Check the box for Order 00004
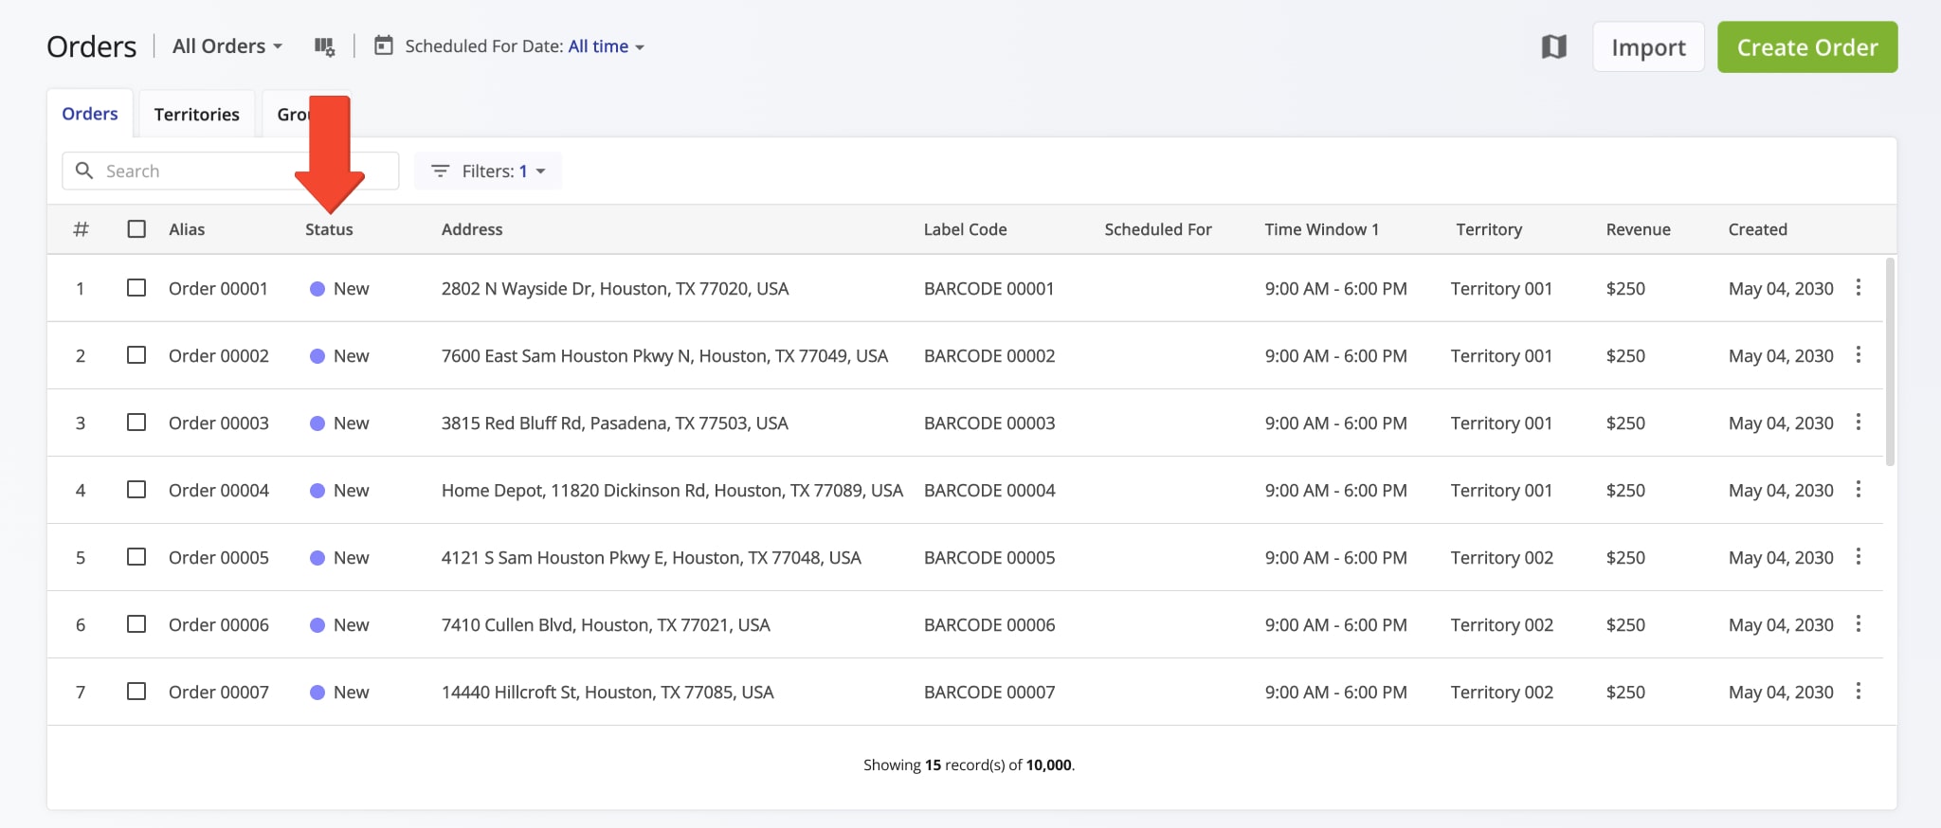The height and width of the screenshot is (828, 1941). [136, 489]
